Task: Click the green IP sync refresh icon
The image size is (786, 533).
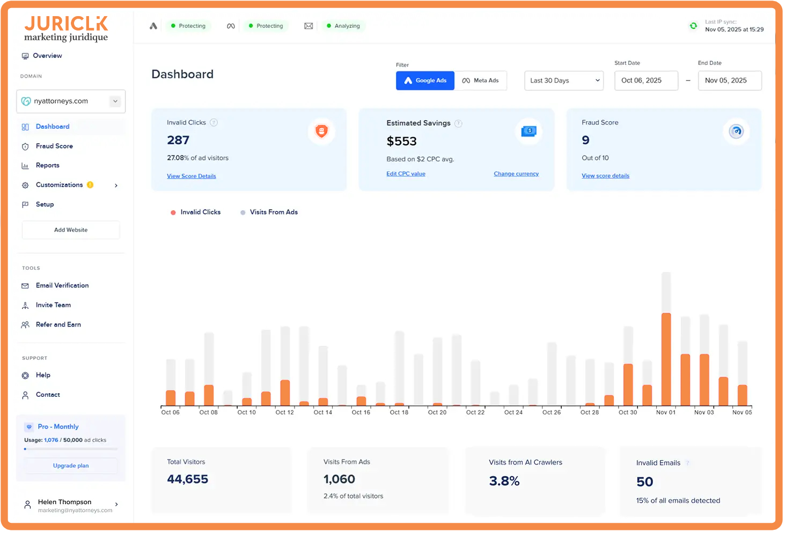Action: click(x=693, y=26)
